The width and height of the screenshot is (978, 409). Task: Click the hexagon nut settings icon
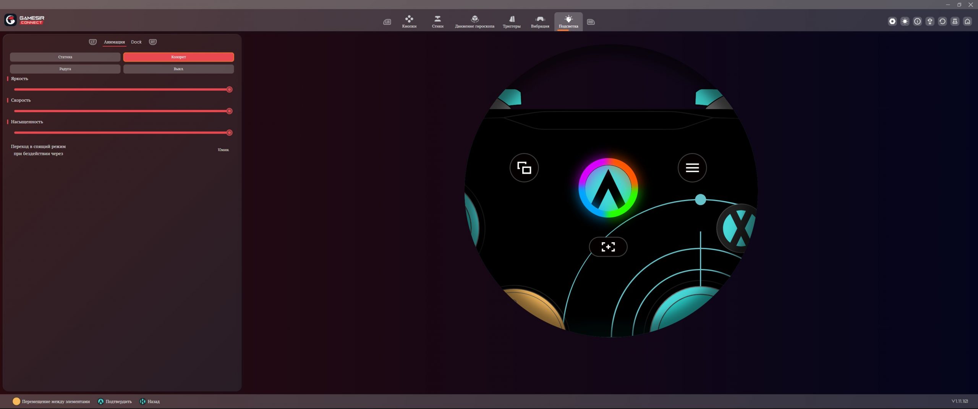coord(892,21)
